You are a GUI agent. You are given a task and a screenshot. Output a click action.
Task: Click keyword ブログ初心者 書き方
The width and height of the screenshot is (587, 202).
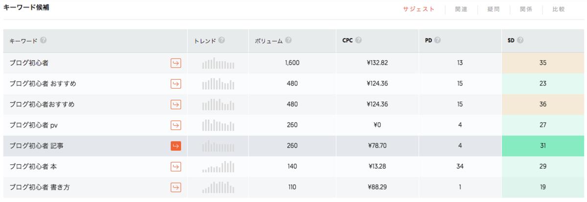pos(40,187)
